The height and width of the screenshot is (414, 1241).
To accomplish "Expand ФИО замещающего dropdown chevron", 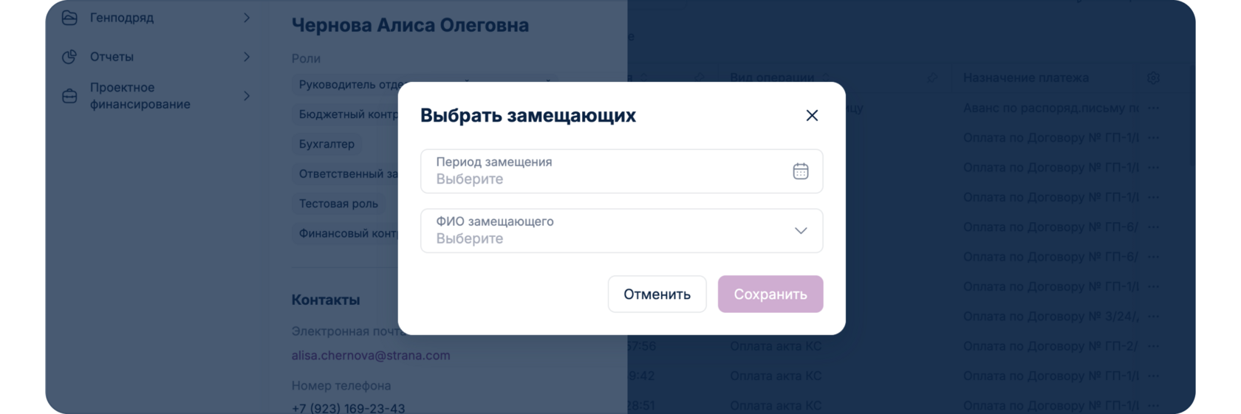I will 801,231.
